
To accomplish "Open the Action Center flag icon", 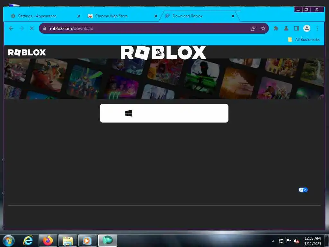I will (x=289, y=241).
